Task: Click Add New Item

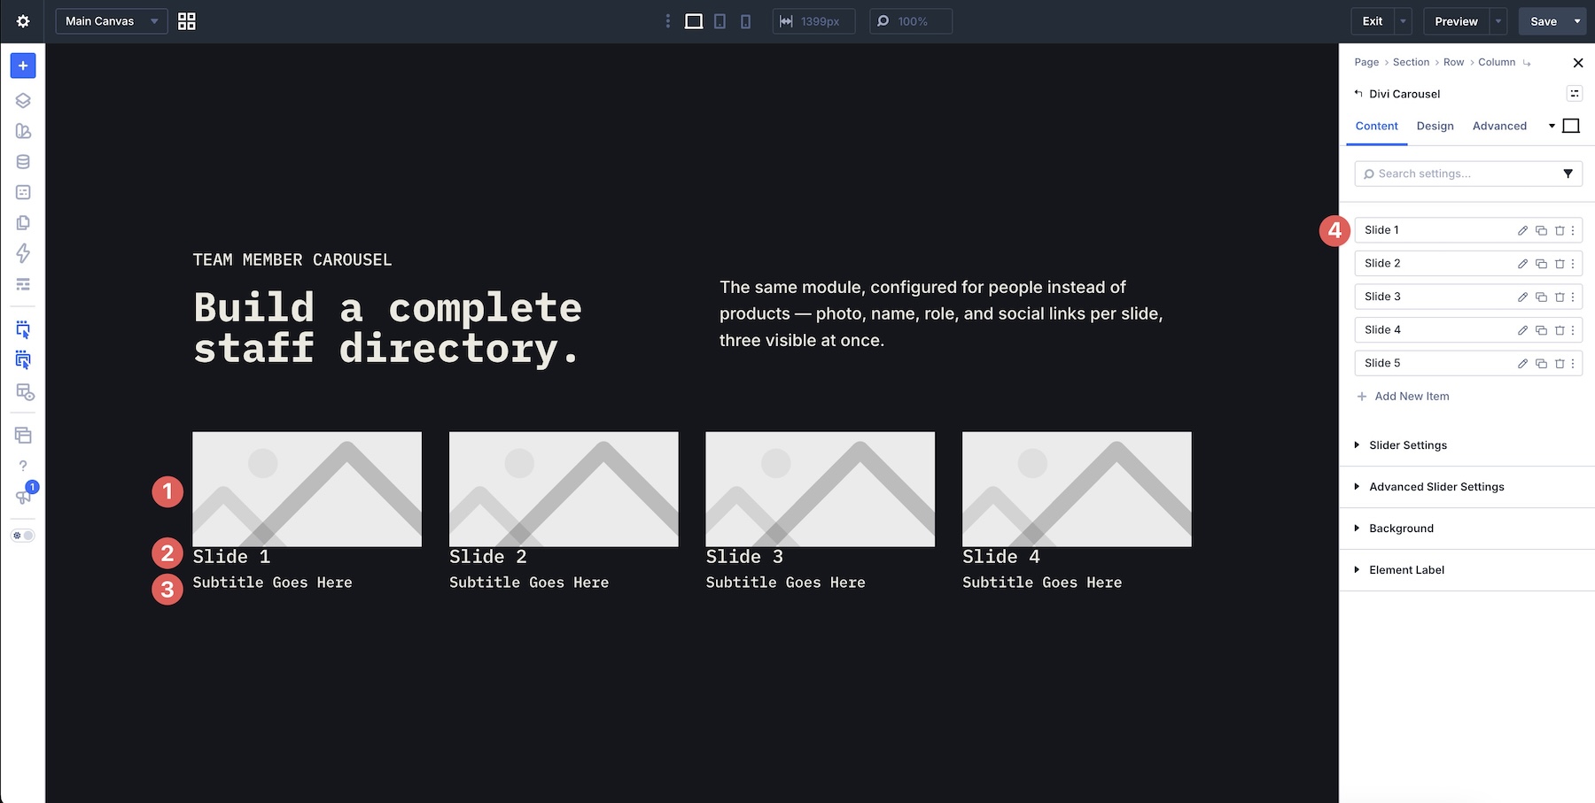Action: [1403, 397]
